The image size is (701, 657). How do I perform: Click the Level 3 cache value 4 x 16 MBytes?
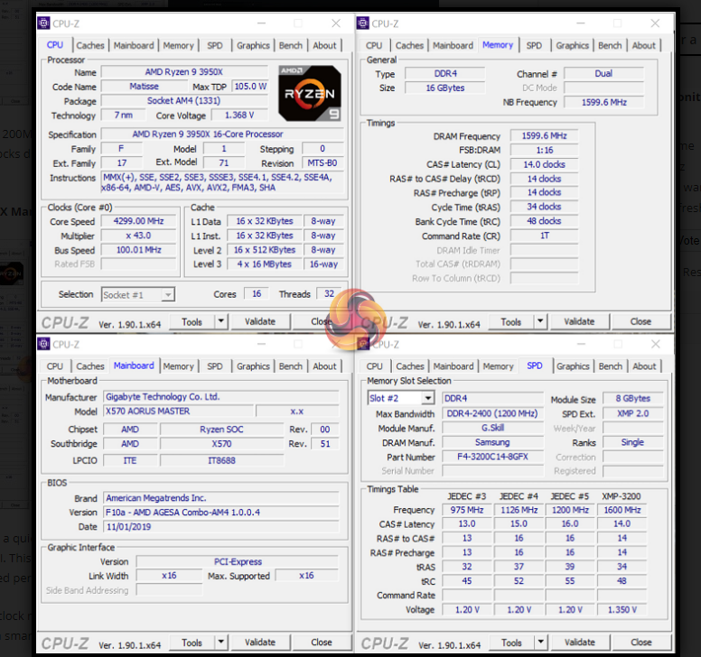(x=264, y=264)
